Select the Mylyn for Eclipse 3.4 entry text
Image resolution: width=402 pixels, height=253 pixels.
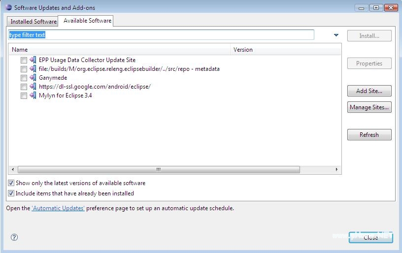[x=66, y=95]
